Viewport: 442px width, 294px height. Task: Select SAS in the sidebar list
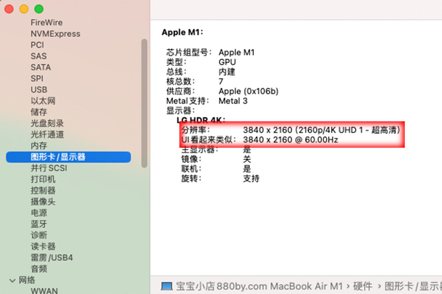click(x=39, y=56)
